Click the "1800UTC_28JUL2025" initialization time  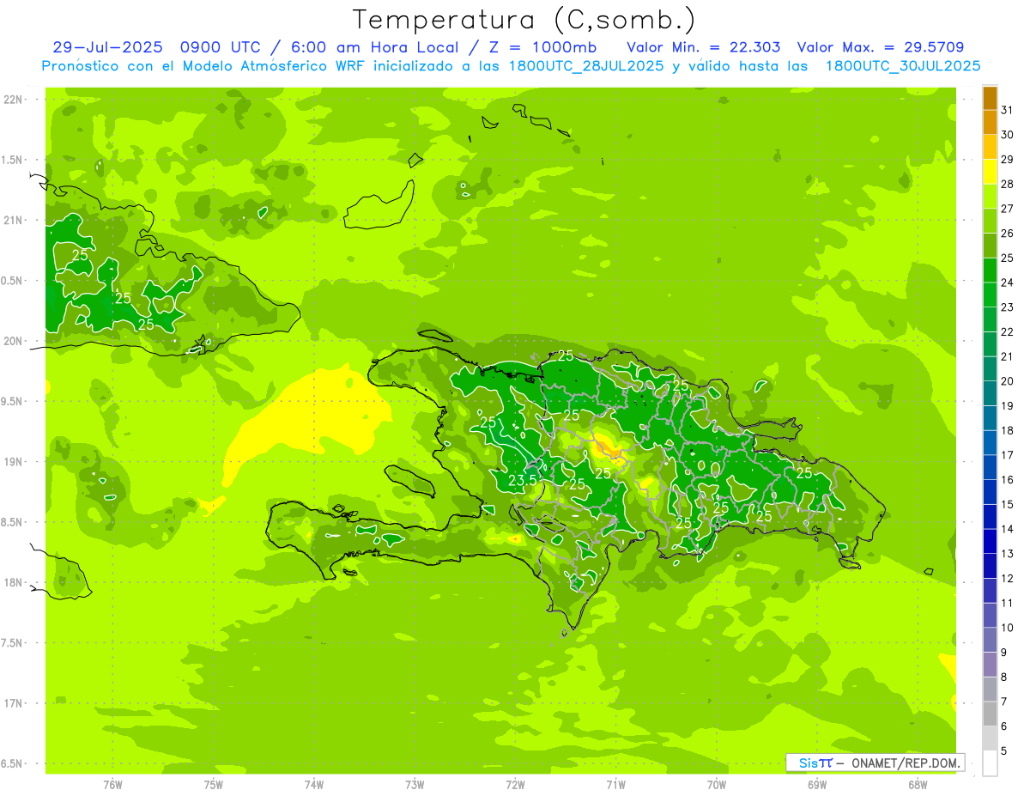point(586,66)
